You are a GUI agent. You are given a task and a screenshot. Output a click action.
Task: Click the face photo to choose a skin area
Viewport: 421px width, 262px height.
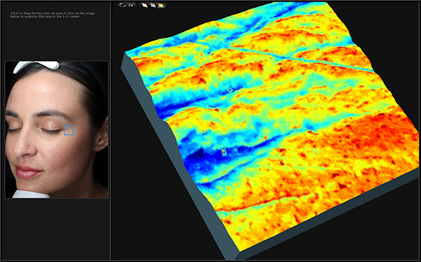tap(57, 130)
